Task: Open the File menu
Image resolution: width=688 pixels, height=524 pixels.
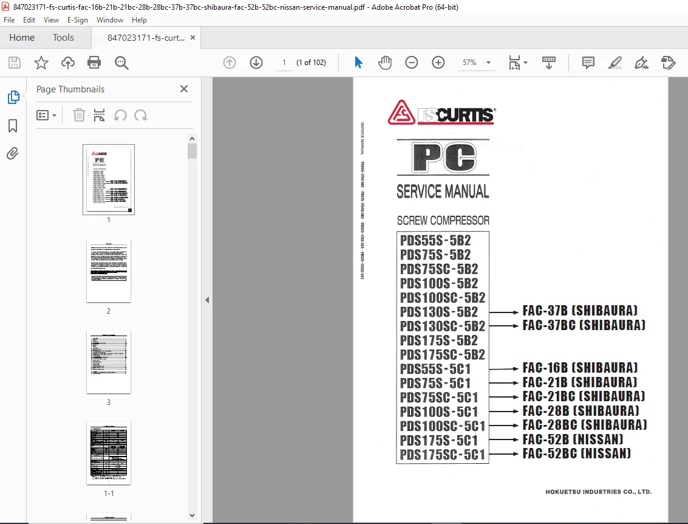Action: tap(9, 20)
